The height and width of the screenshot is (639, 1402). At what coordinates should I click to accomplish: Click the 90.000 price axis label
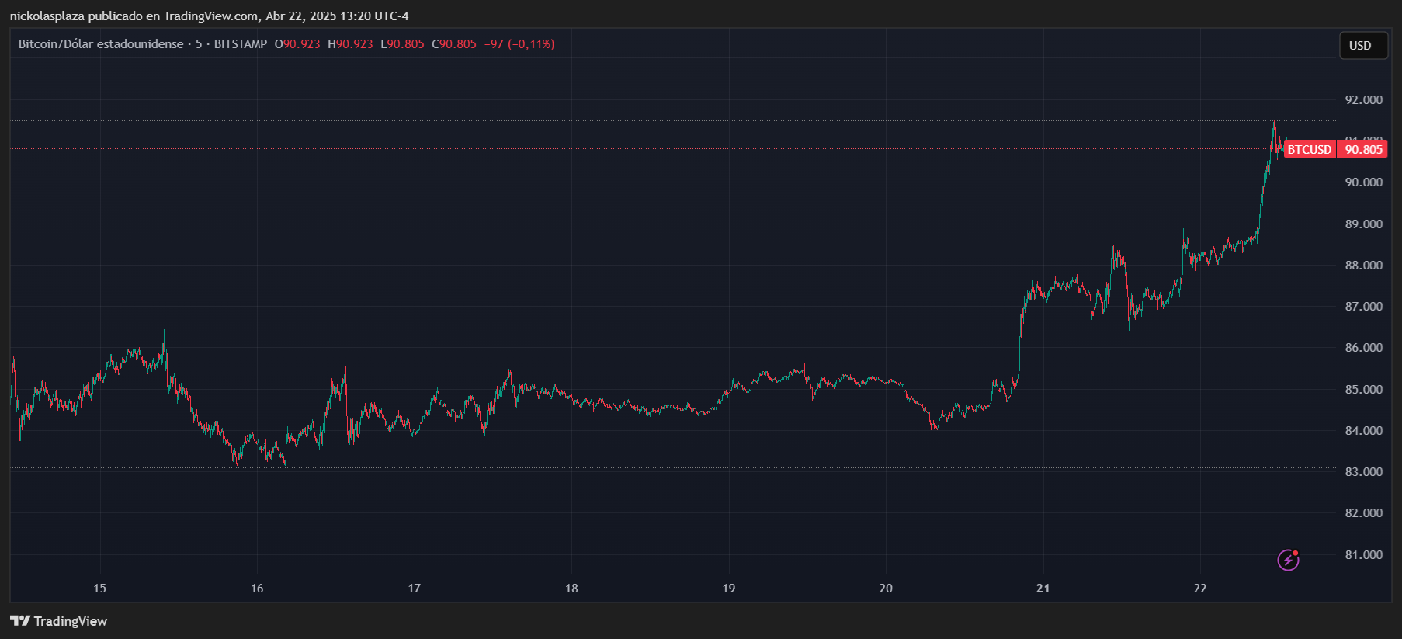click(x=1363, y=182)
